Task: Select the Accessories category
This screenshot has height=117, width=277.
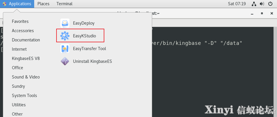Action: coord(23,31)
